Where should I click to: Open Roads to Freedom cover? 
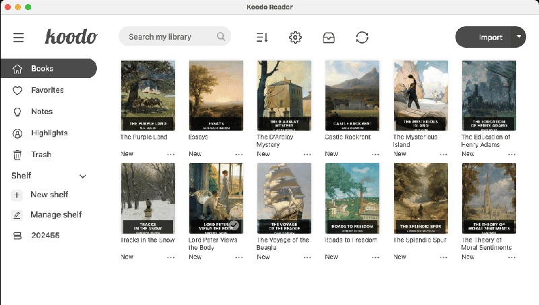pyautogui.click(x=352, y=198)
